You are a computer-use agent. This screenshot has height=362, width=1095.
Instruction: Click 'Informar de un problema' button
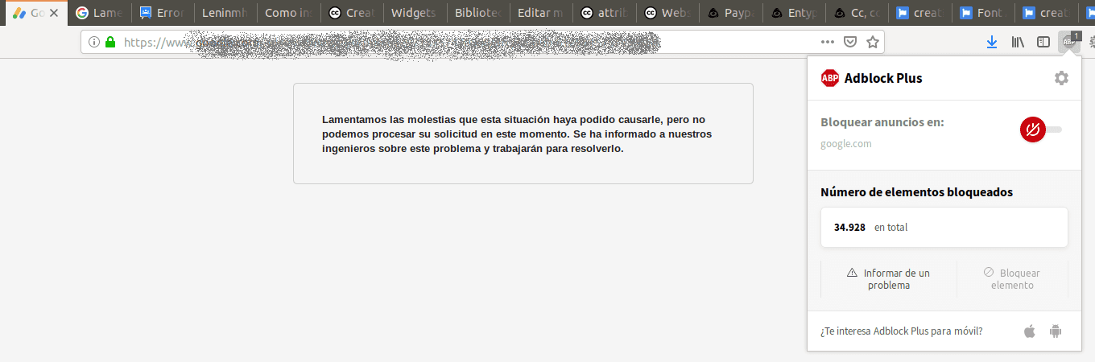889,279
